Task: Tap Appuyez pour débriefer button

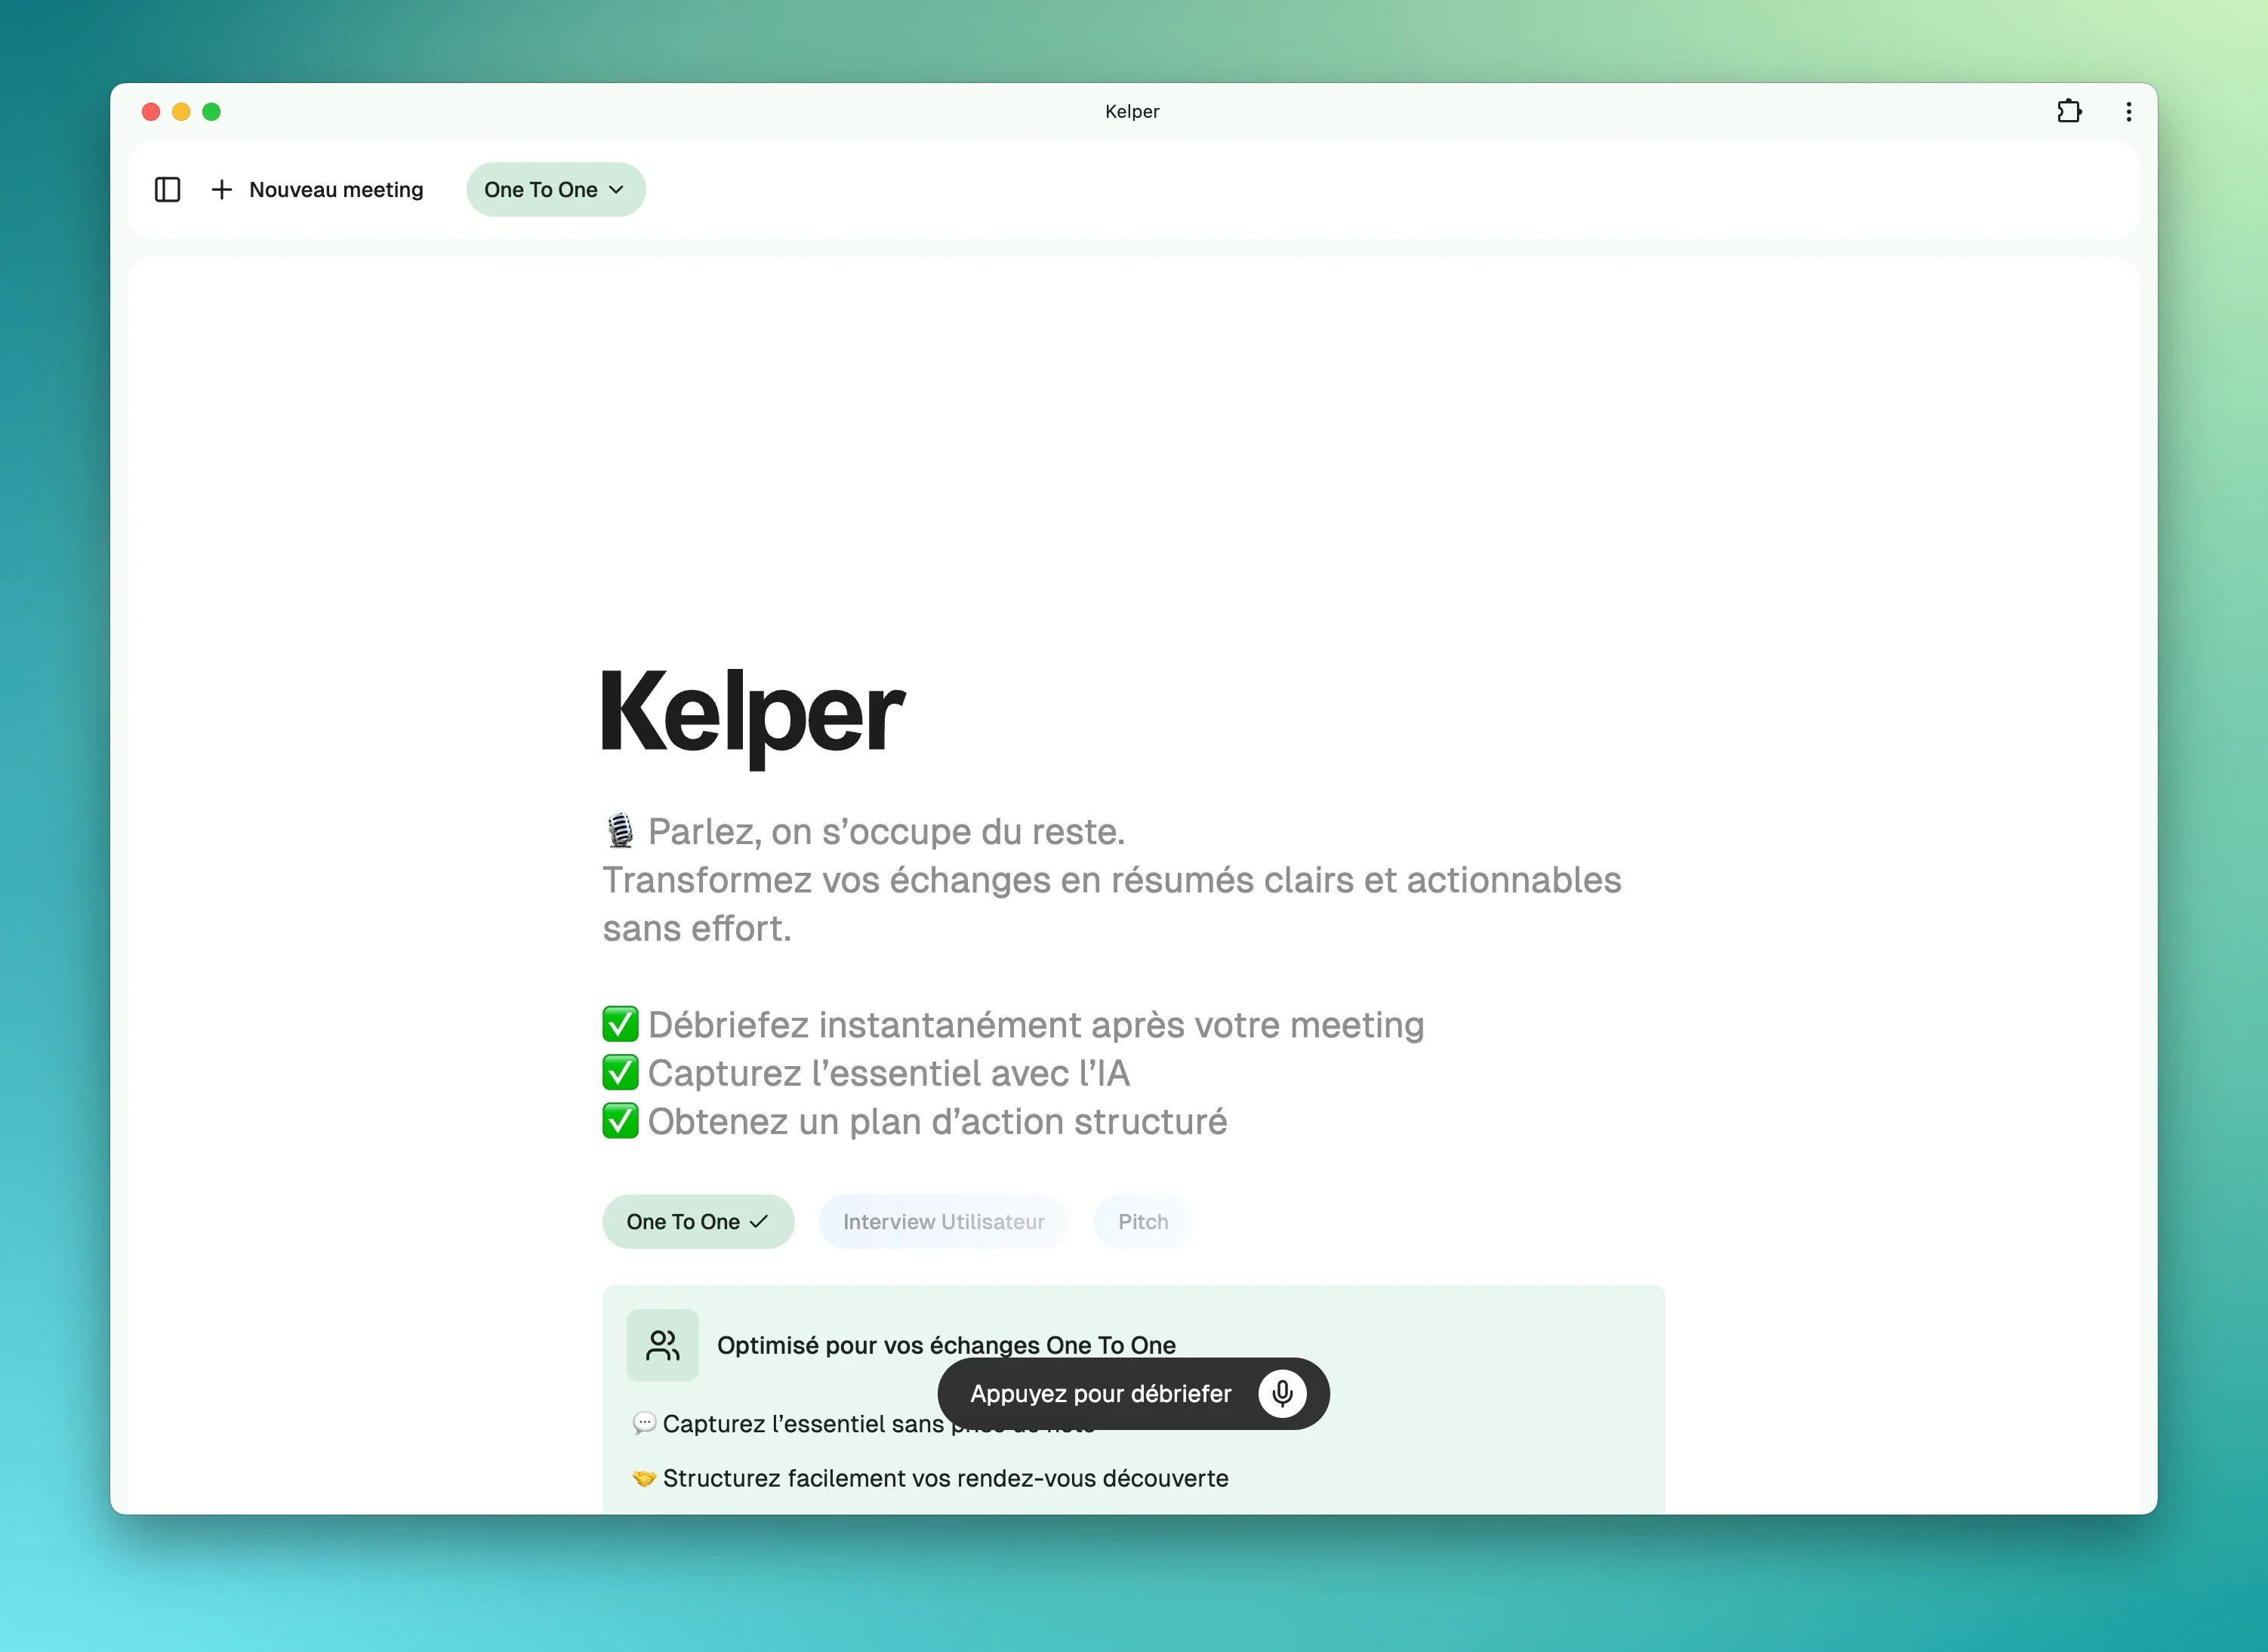Action: (x=1133, y=1393)
